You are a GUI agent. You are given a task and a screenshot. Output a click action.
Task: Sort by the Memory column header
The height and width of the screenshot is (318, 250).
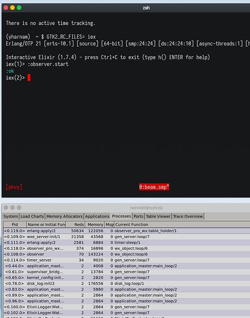tap(95, 224)
